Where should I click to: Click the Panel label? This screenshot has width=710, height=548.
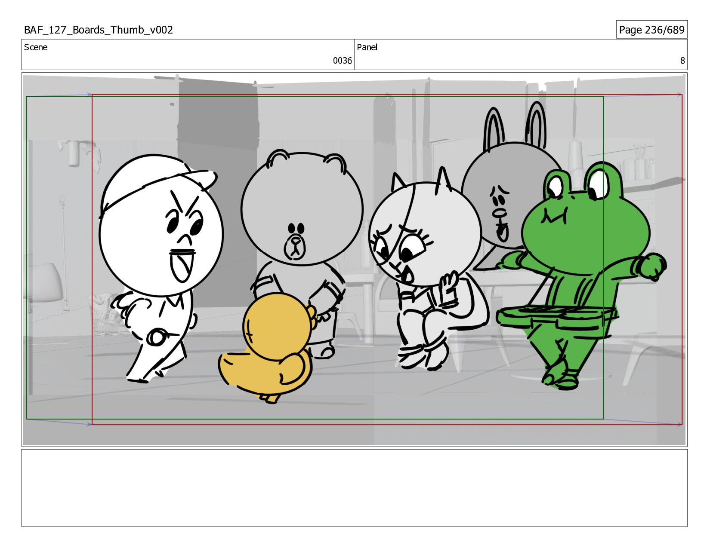367,47
